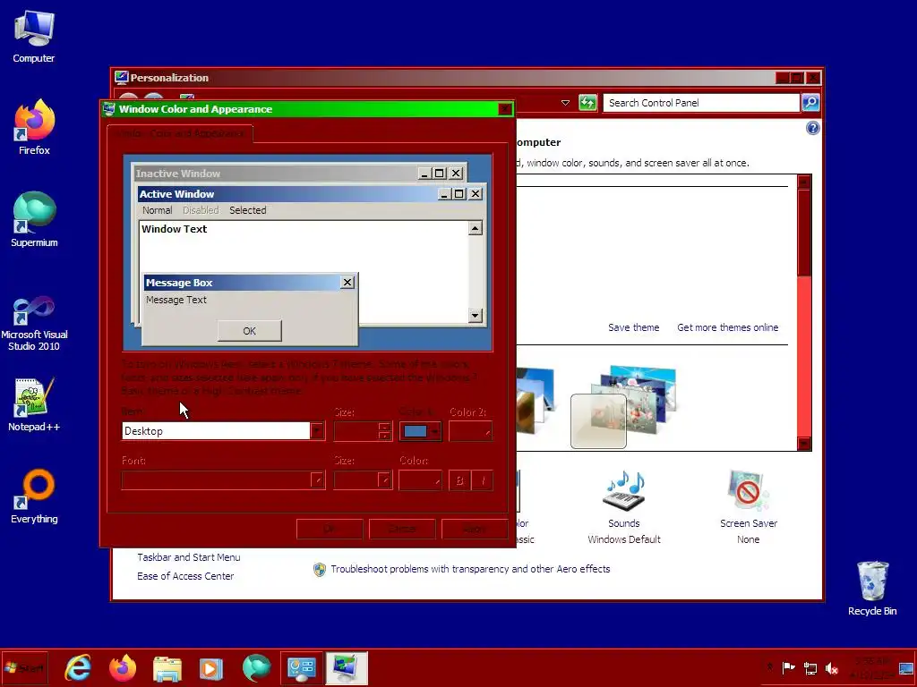Open Help in the Personalization window
Screen dimensions: 917x687
[813, 128]
